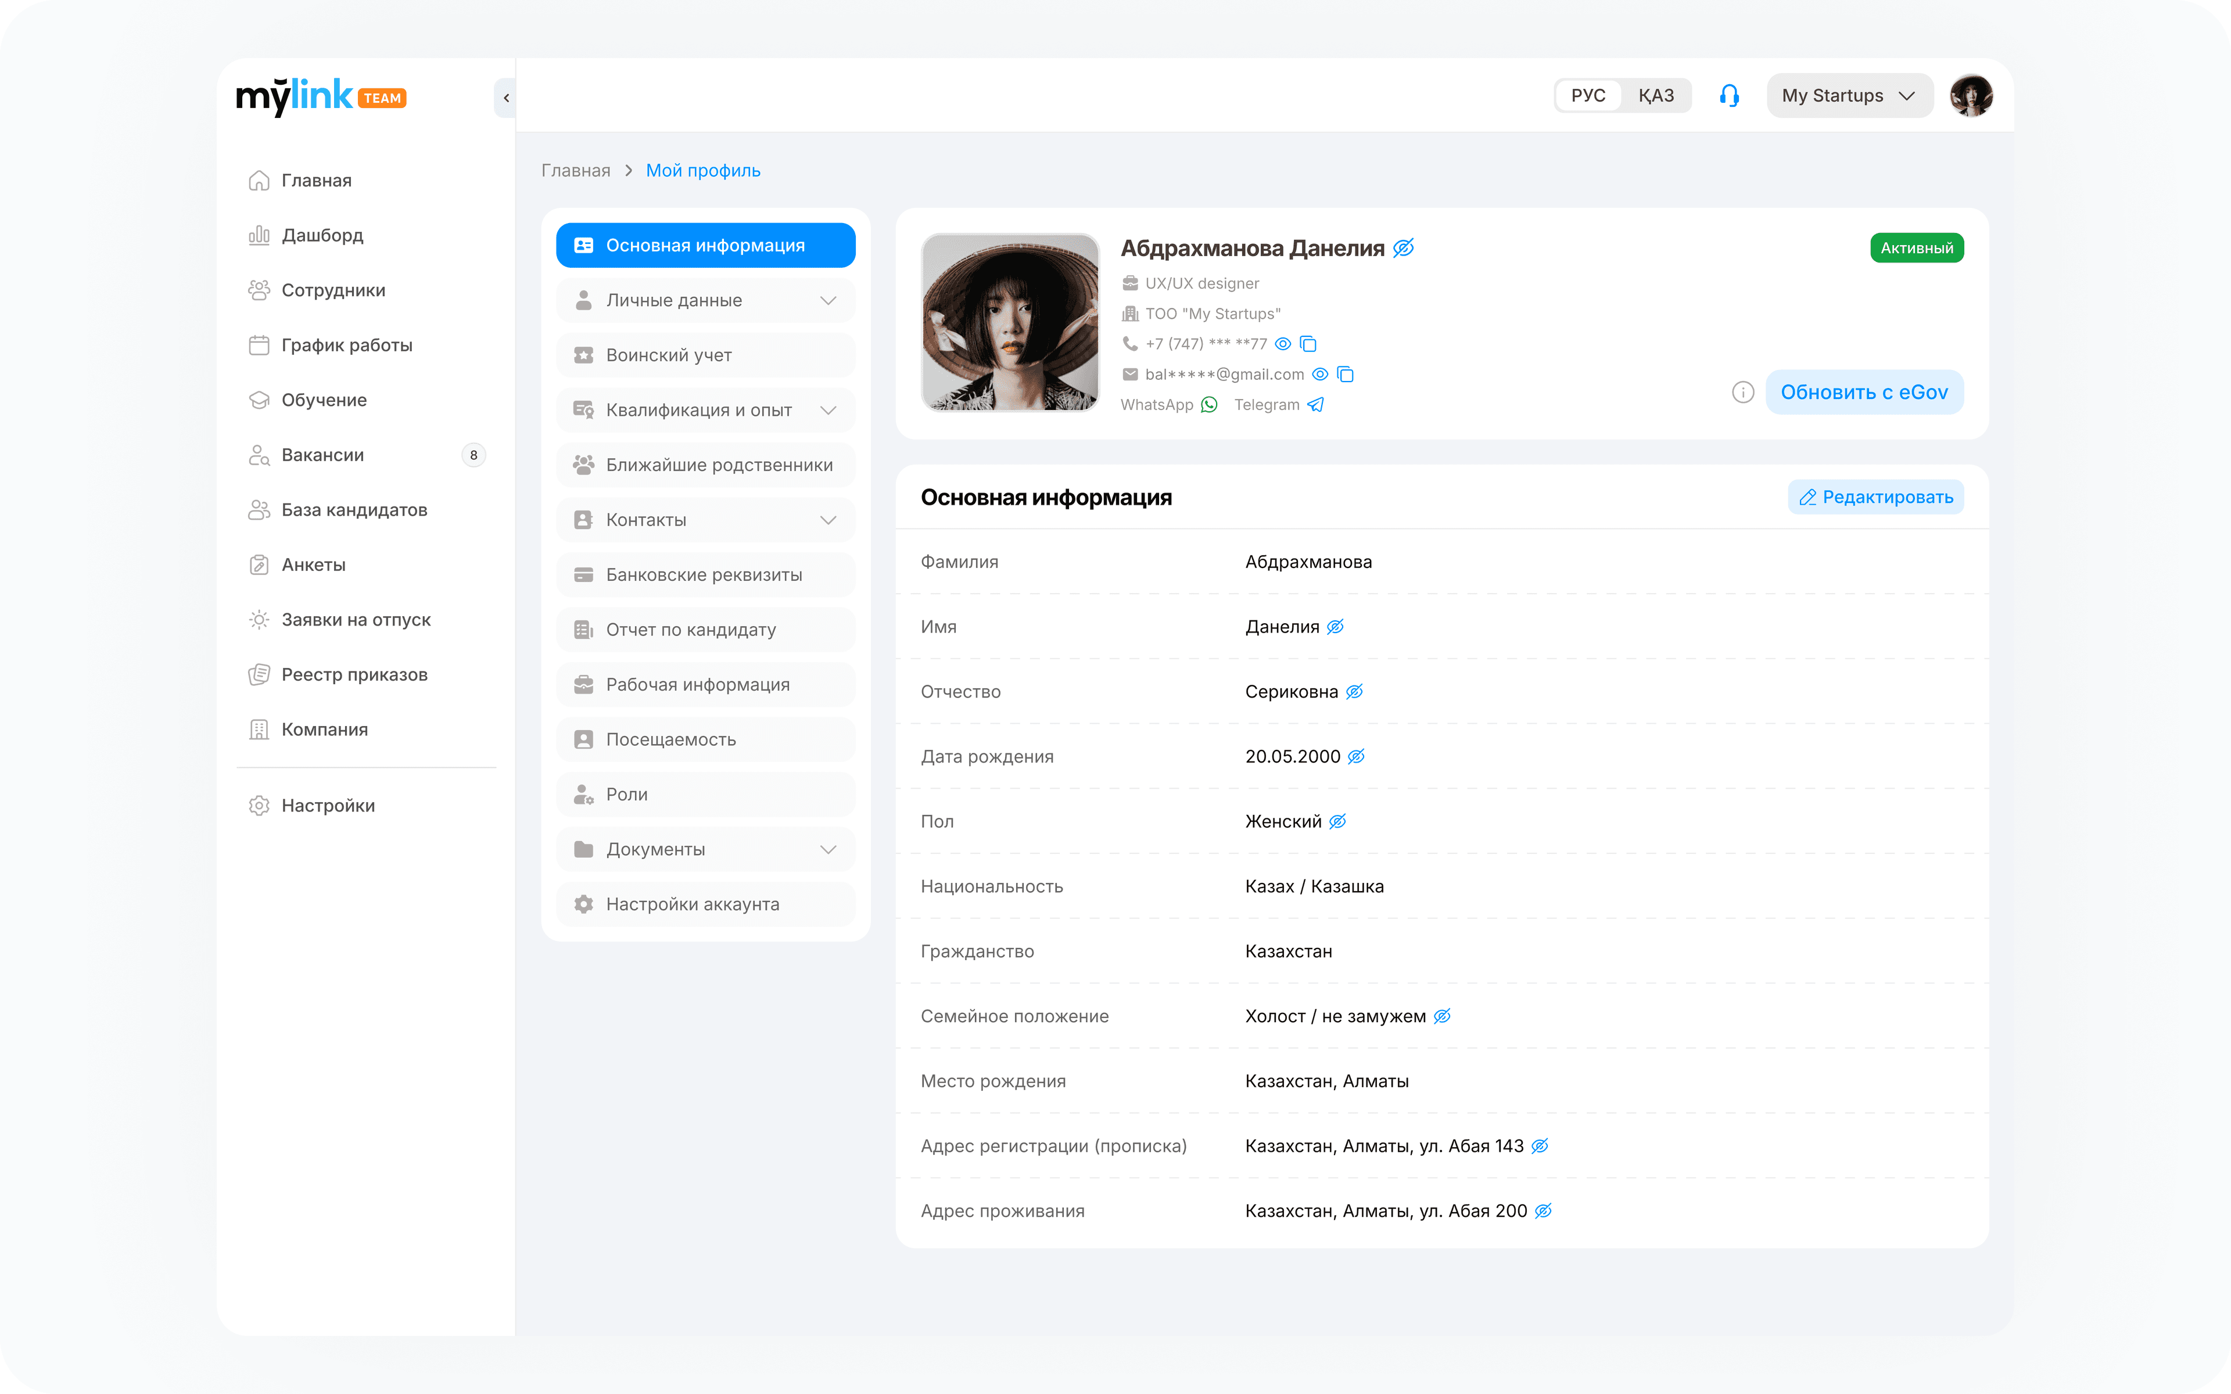Click the headset support icon
Viewport: 2231px width, 1394px height.
point(1728,96)
